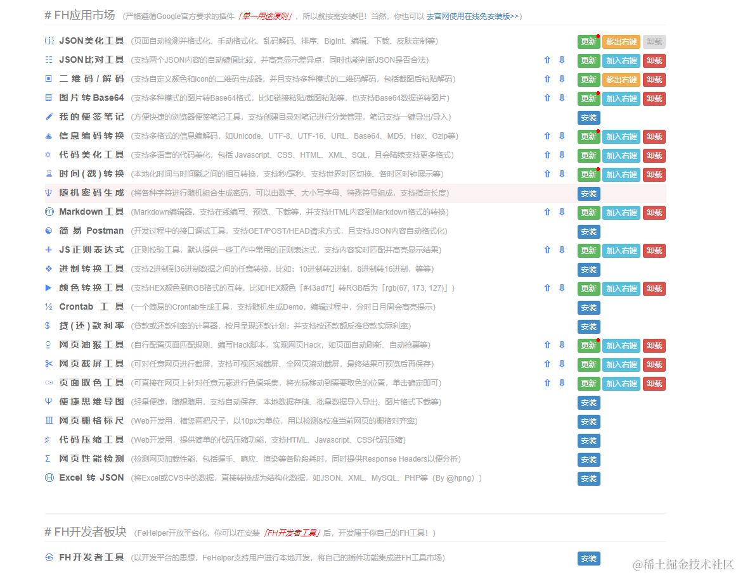This screenshot has width=738, height=575.
Task: Add 网页截屏工具 to right-click menu
Action: [x=621, y=364]
